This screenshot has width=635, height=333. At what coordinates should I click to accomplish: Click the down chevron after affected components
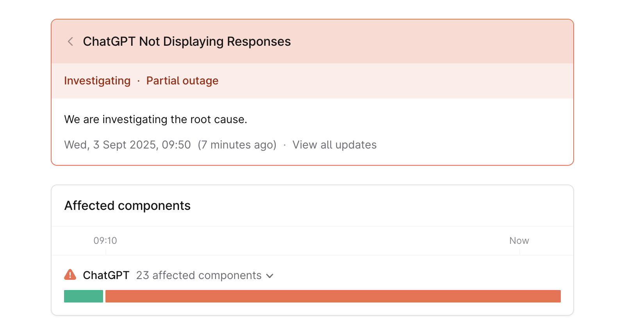[270, 276]
